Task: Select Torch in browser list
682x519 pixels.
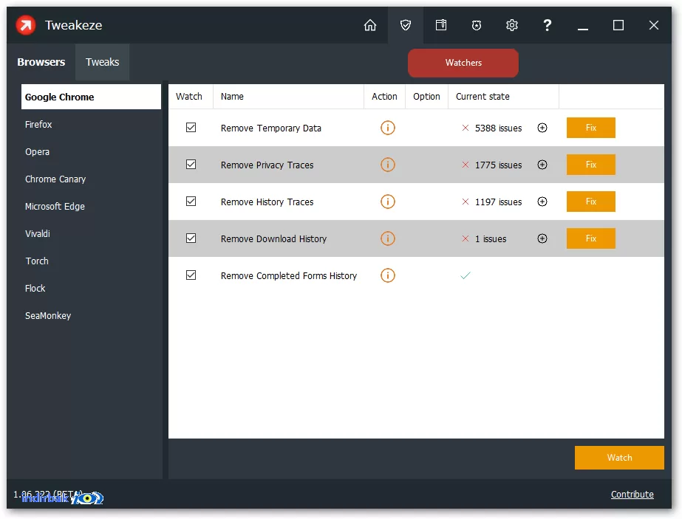Action: point(91,261)
